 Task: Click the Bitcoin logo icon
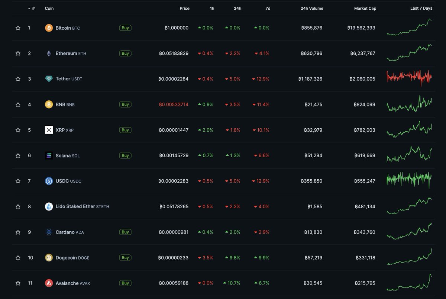point(49,28)
